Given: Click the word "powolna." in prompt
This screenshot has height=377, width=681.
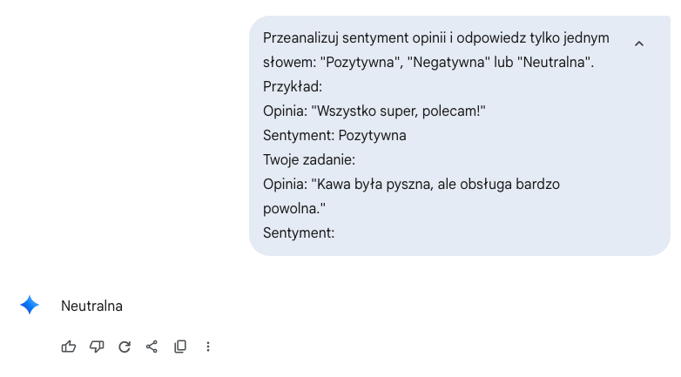Looking at the screenshot, I should pos(292,208).
